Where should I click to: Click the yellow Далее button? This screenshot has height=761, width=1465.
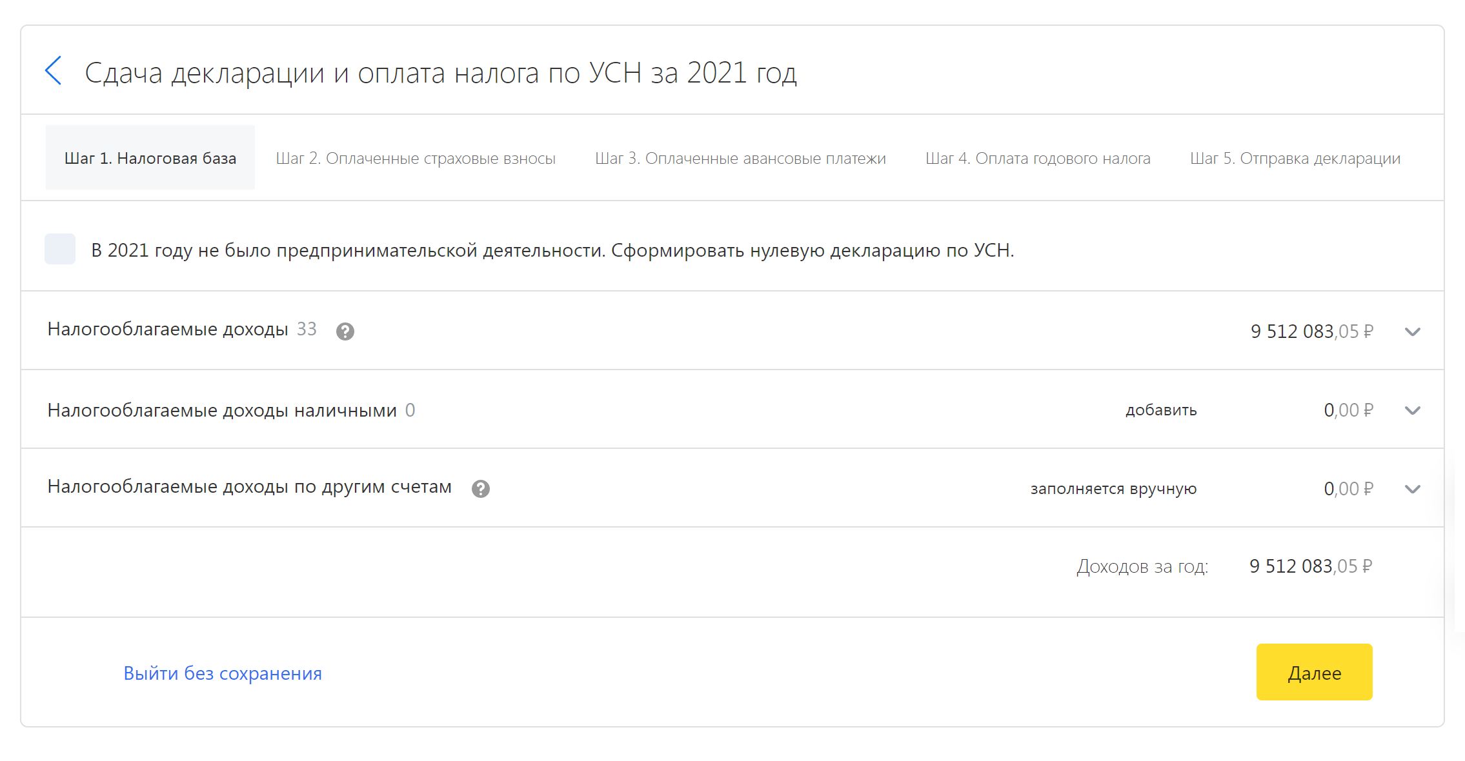[x=1315, y=672]
